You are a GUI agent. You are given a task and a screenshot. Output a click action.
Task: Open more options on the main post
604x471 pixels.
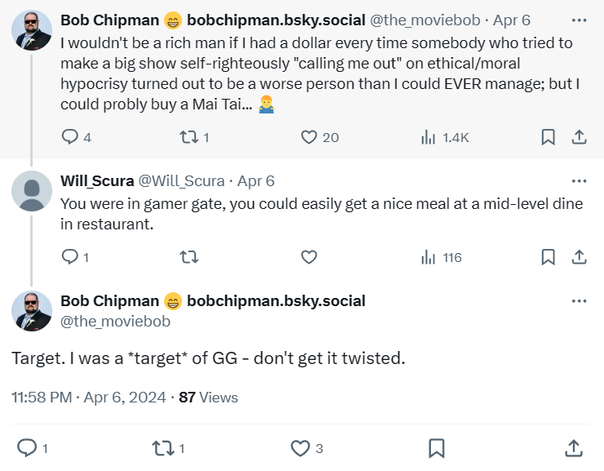(579, 301)
